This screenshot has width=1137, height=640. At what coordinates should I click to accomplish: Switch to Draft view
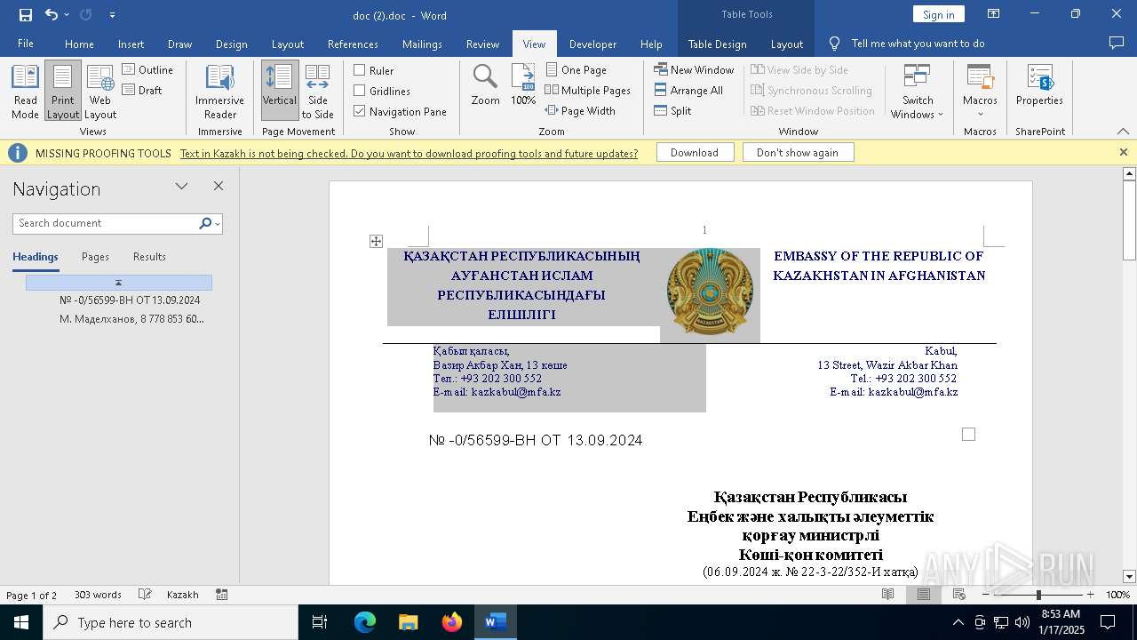[x=142, y=90]
